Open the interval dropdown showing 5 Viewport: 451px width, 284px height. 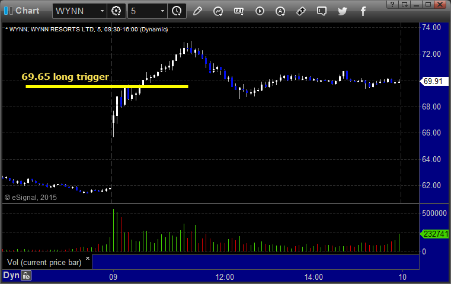click(x=162, y=11)
